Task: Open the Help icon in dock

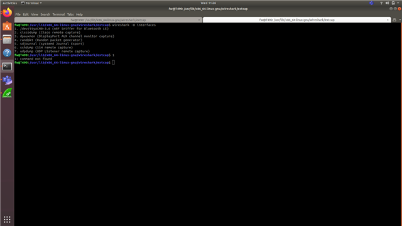Action: coord(7,53)
